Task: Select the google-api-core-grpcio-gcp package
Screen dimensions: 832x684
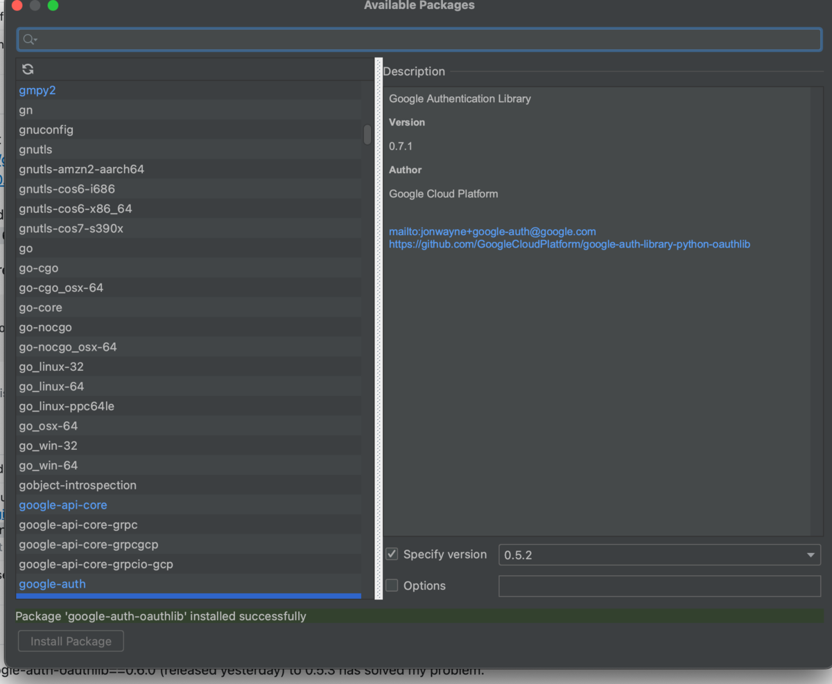Action: [x=189, y=564]
